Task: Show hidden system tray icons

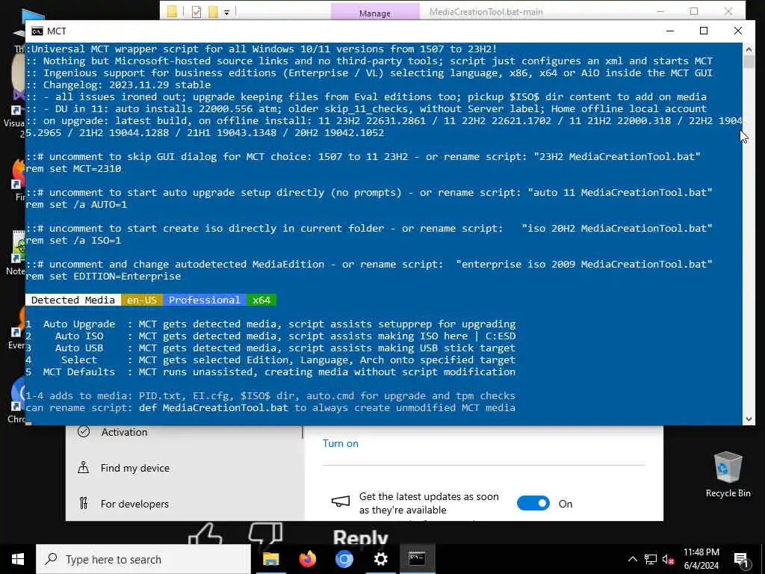Action: [x=632, y=559]
